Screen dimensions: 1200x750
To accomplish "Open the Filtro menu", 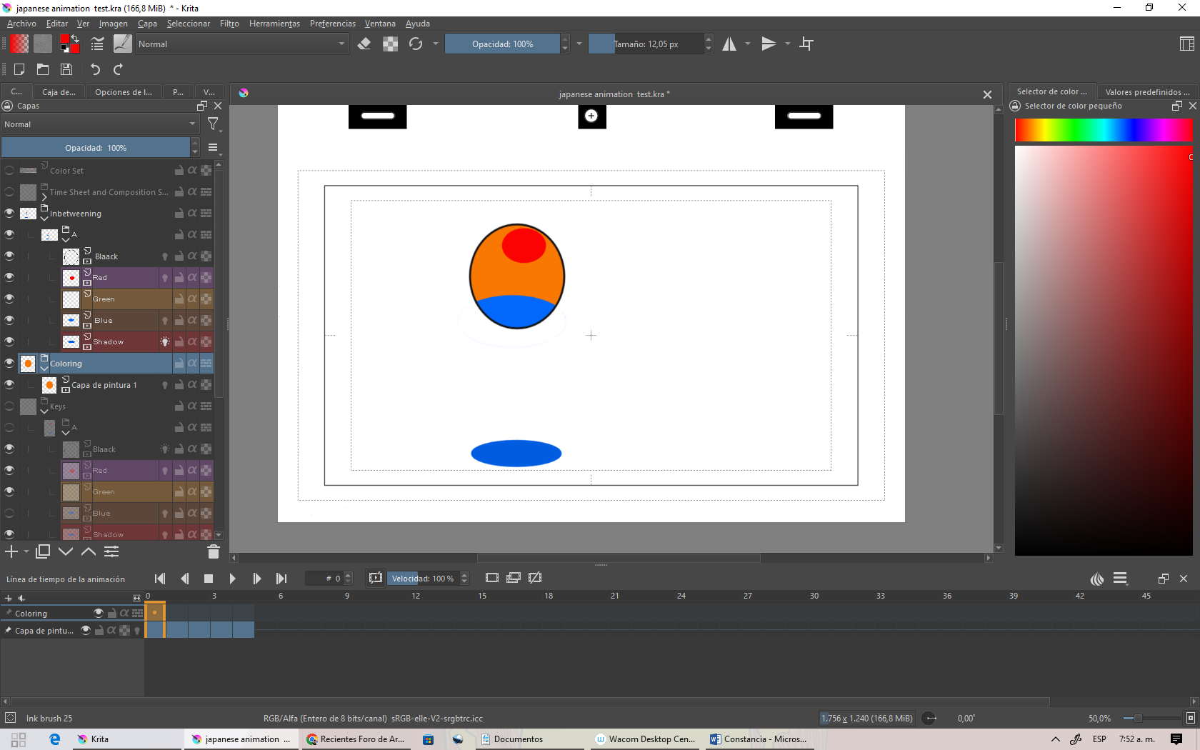I will (x=229, y=24).
